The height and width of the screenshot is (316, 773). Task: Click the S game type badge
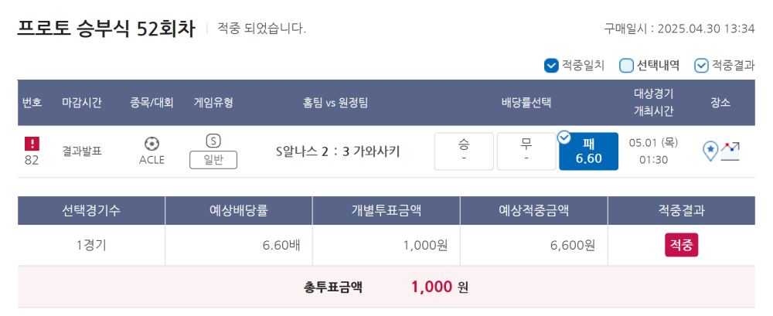click(213, 141)
